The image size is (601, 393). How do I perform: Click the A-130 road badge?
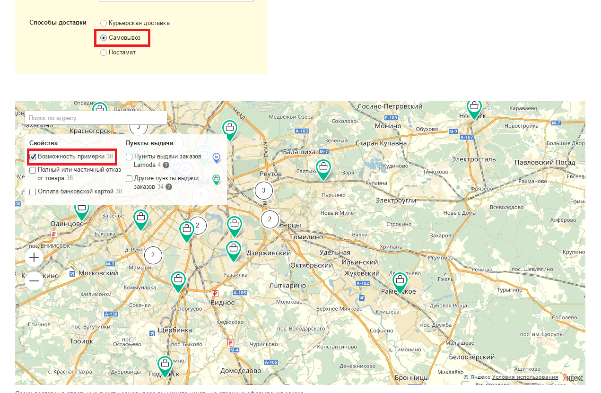(x=111, y=314)
